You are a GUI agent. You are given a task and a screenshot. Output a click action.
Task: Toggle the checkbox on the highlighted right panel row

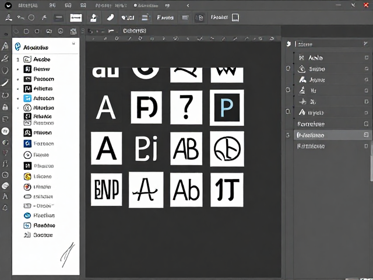[366, 135]
